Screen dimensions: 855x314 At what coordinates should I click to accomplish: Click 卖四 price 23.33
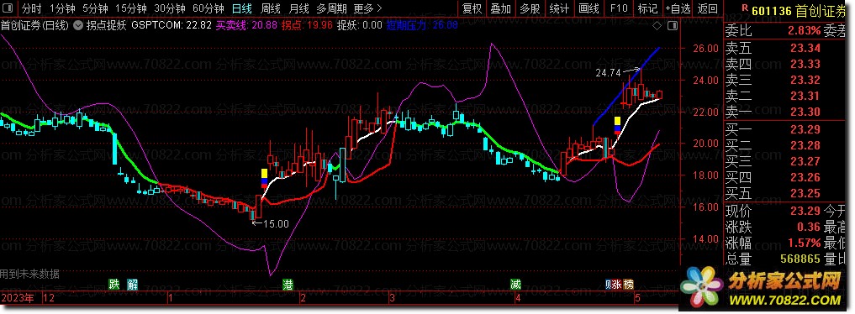pyautogui.click(x=805, y=65)
